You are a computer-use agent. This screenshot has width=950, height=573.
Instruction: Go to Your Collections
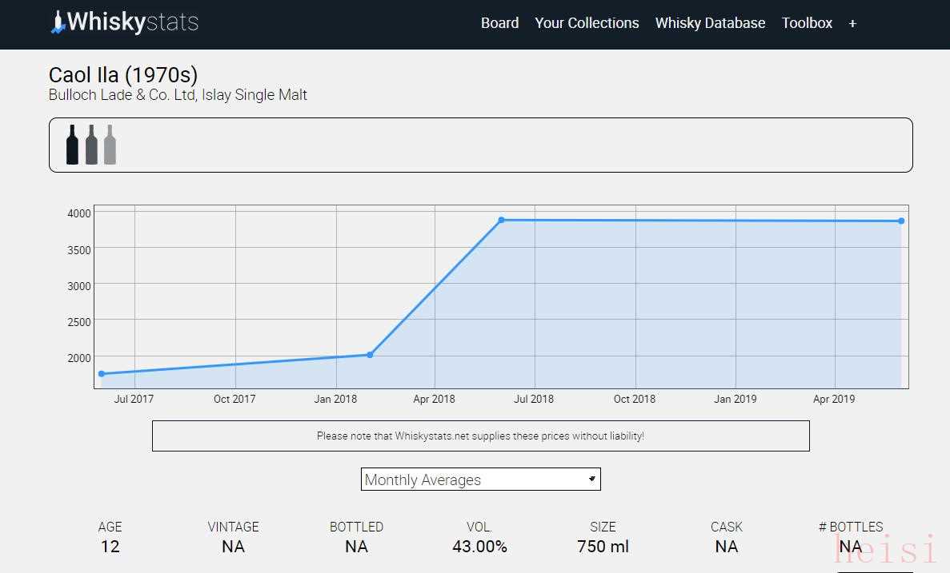[587, 23]
